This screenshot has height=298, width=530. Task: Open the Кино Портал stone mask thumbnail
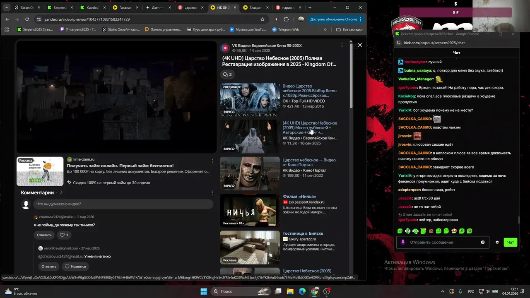tap(250, 173)
